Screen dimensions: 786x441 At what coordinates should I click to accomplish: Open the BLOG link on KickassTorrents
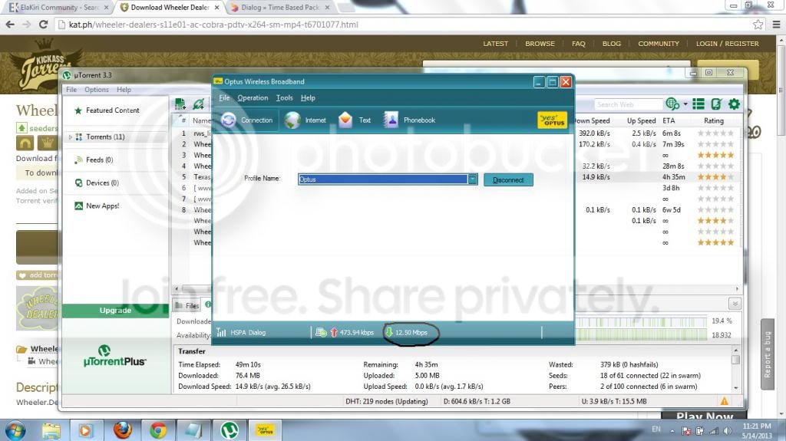[612, 44]
